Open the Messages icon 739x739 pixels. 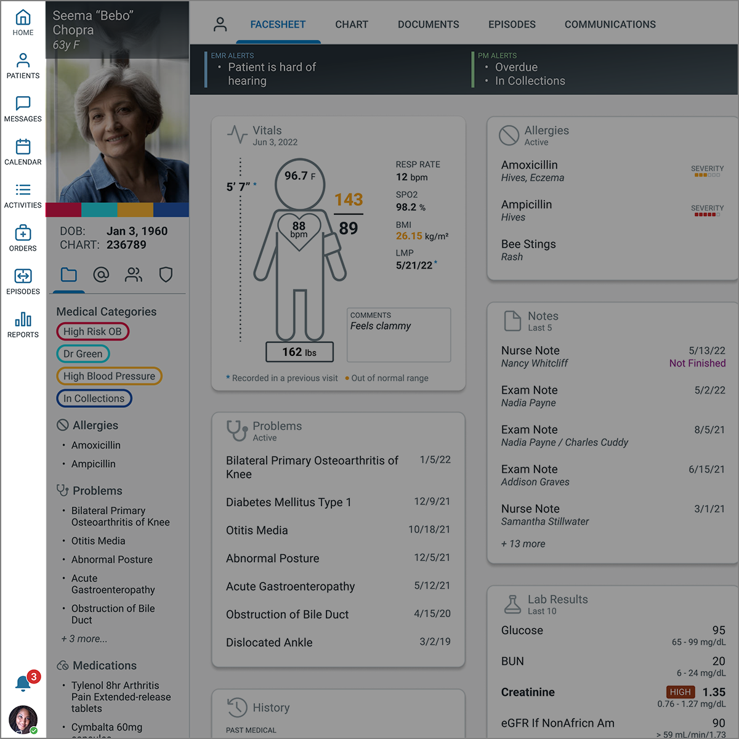[23, 108]
